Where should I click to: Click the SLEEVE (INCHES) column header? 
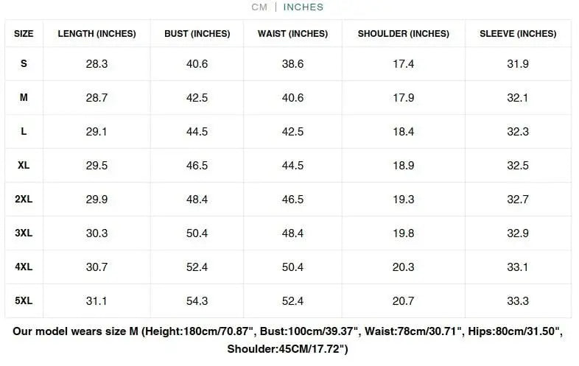(518, 34)
